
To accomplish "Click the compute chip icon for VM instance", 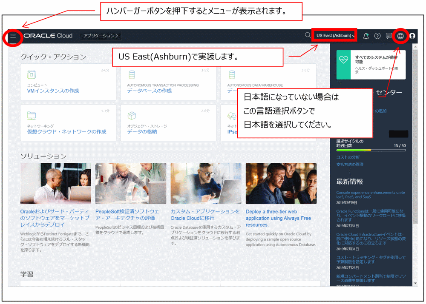I will 32,74.
